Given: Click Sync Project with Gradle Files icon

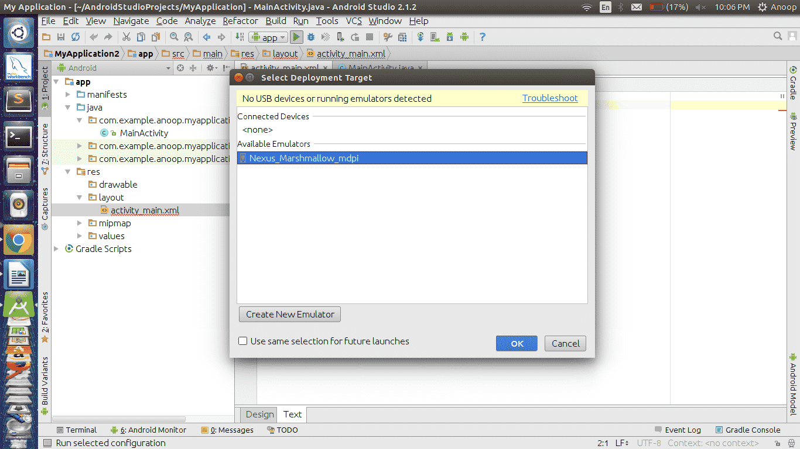Looking at the screenshot, I should 420,37.
